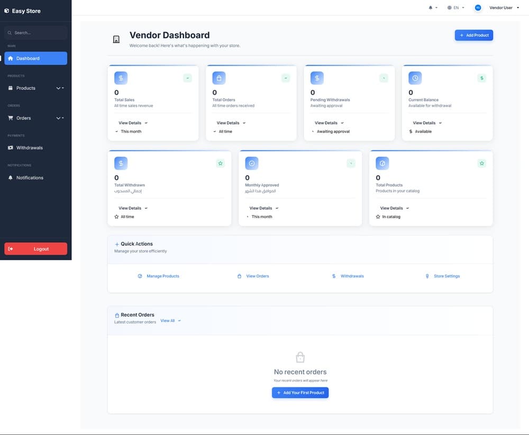
Task: Click the Easy Store logo icon
Action: click(x=7, y=11)
